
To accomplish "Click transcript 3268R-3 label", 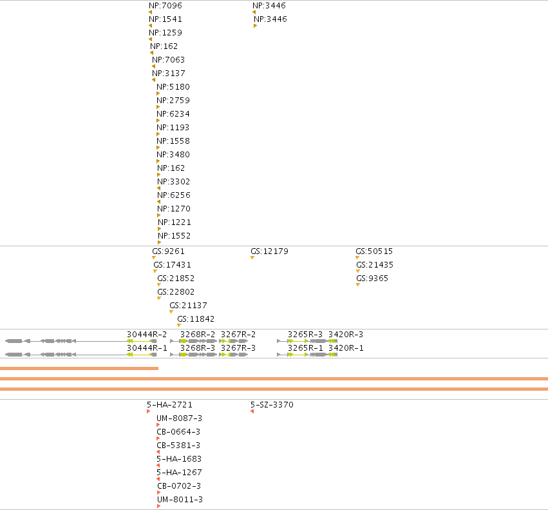I will 198,348.
